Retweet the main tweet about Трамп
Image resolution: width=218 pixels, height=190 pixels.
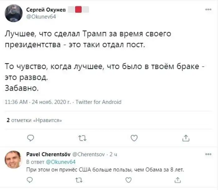click(82, 138)
